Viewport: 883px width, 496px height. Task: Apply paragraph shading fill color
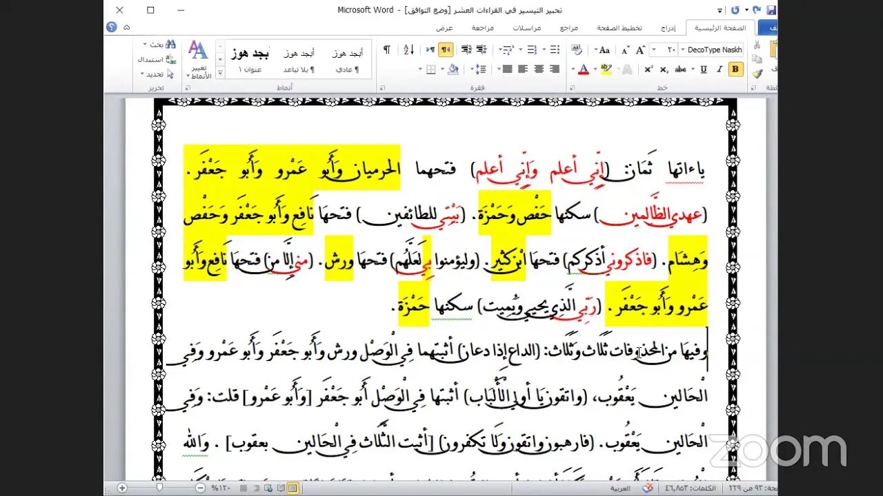(453, 69)
